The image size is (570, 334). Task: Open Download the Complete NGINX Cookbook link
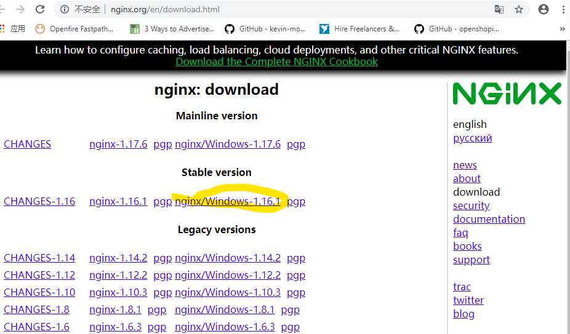tap(276, 62)
